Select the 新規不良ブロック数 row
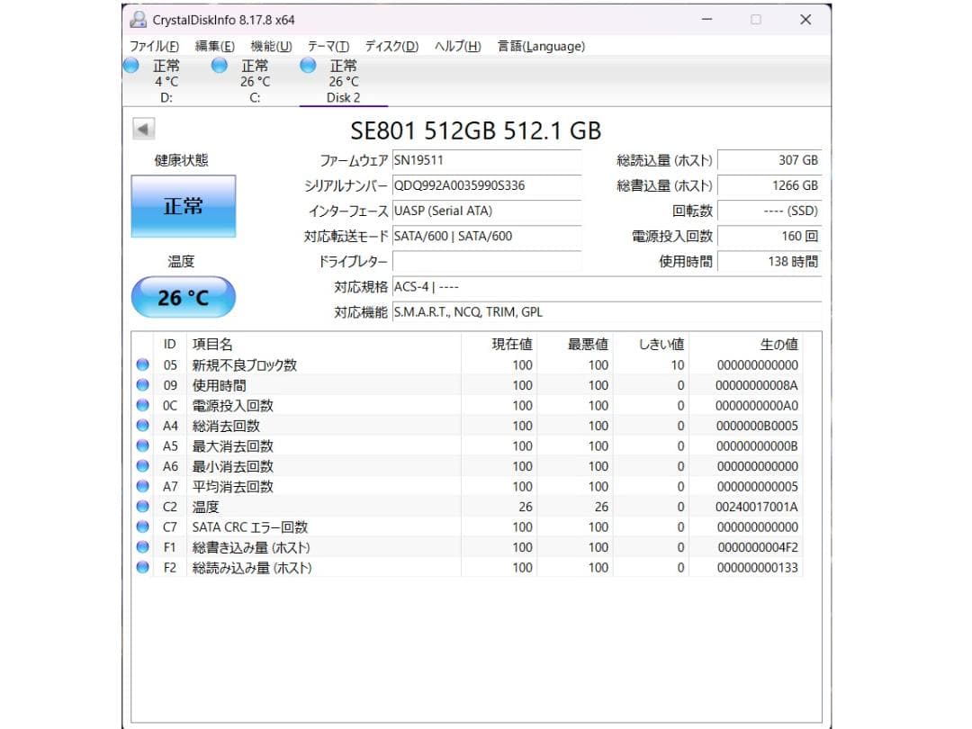The height and width of the screenshot is (729, 972). click(x=467, y=364)
